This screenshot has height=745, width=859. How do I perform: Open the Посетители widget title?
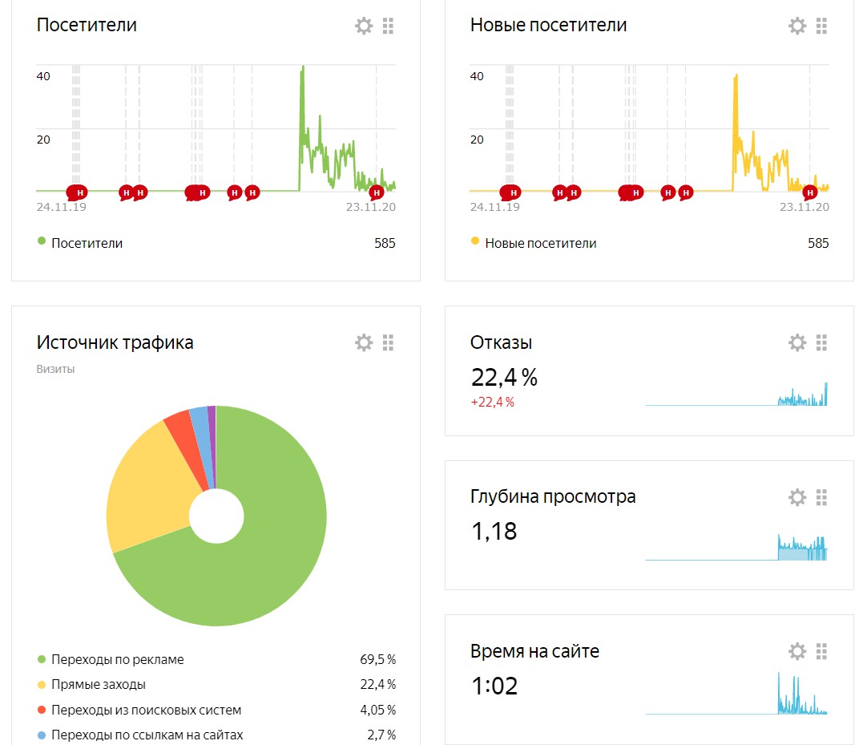[87, 25]
